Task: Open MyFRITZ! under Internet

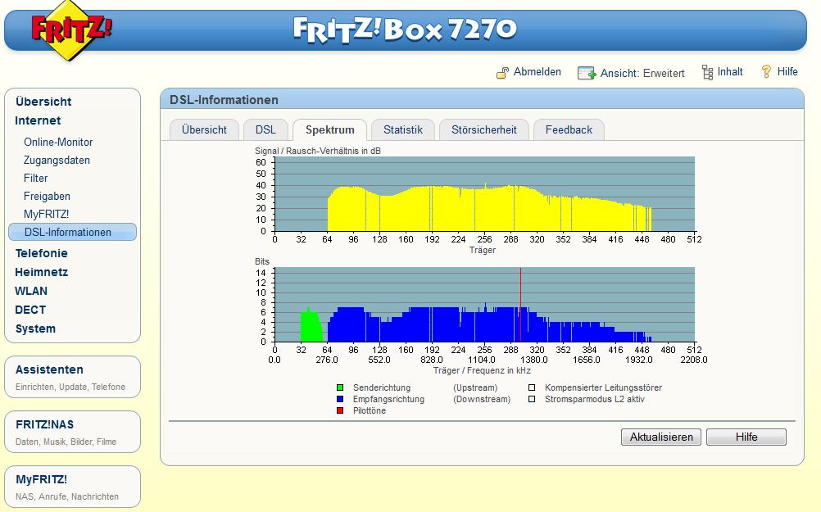Action: tap(46, 214)
